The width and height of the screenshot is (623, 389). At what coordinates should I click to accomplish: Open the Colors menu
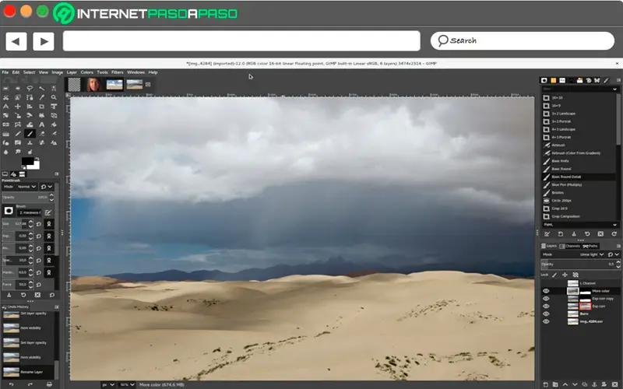tap(86, 72)
